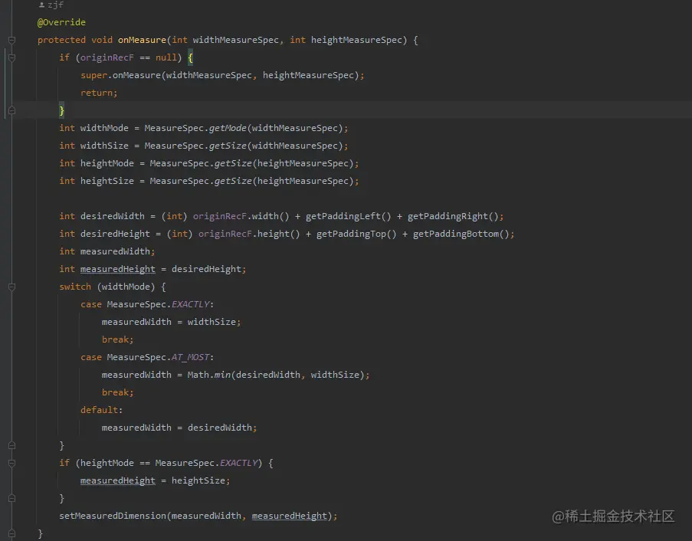Click the author icon next to zjf
The image size is (692, 541).
pyautogui.click(x=41, y=5)
